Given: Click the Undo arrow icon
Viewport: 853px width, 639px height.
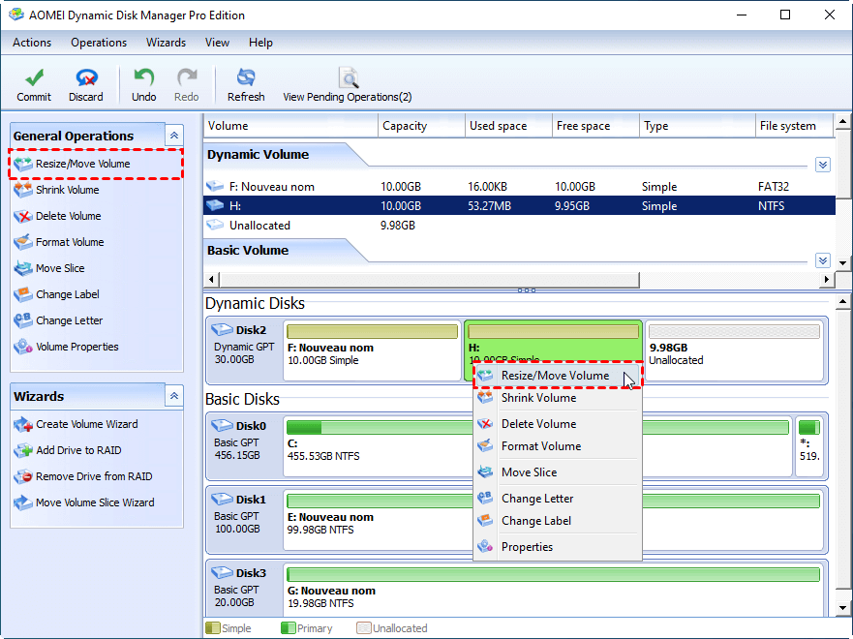Looking at the screenshot, I should [143, 77].
